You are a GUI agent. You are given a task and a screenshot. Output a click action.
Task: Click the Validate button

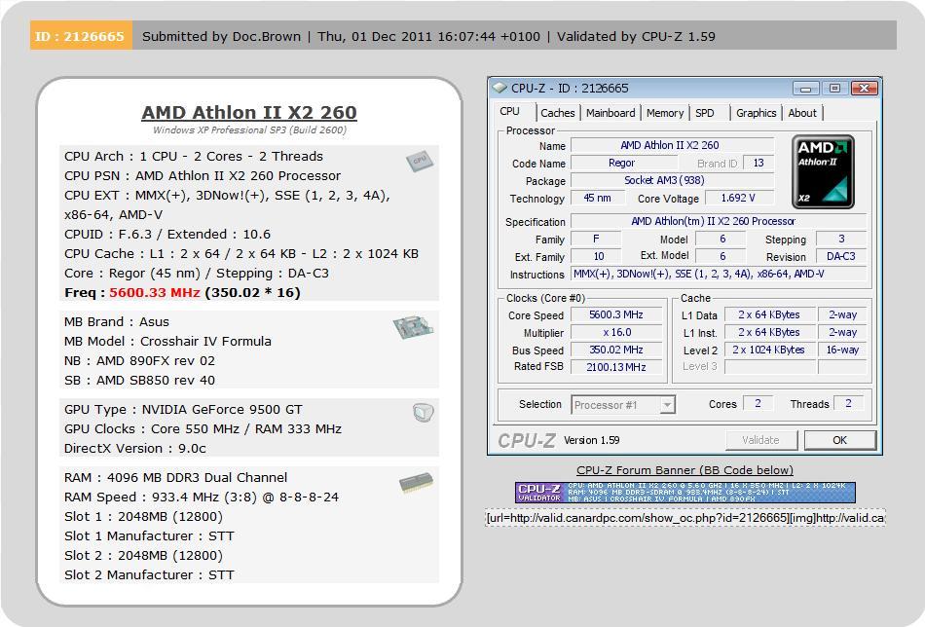[761, 440]
